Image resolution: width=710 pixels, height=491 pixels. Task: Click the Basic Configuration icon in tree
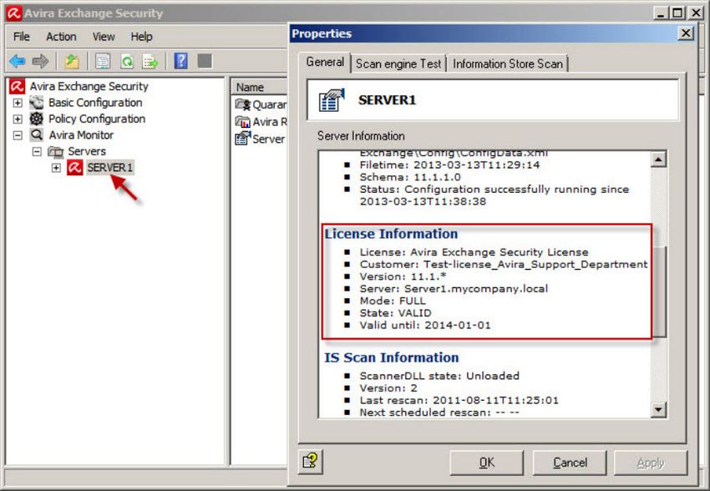pyautogui.click(x=37, y=103)
